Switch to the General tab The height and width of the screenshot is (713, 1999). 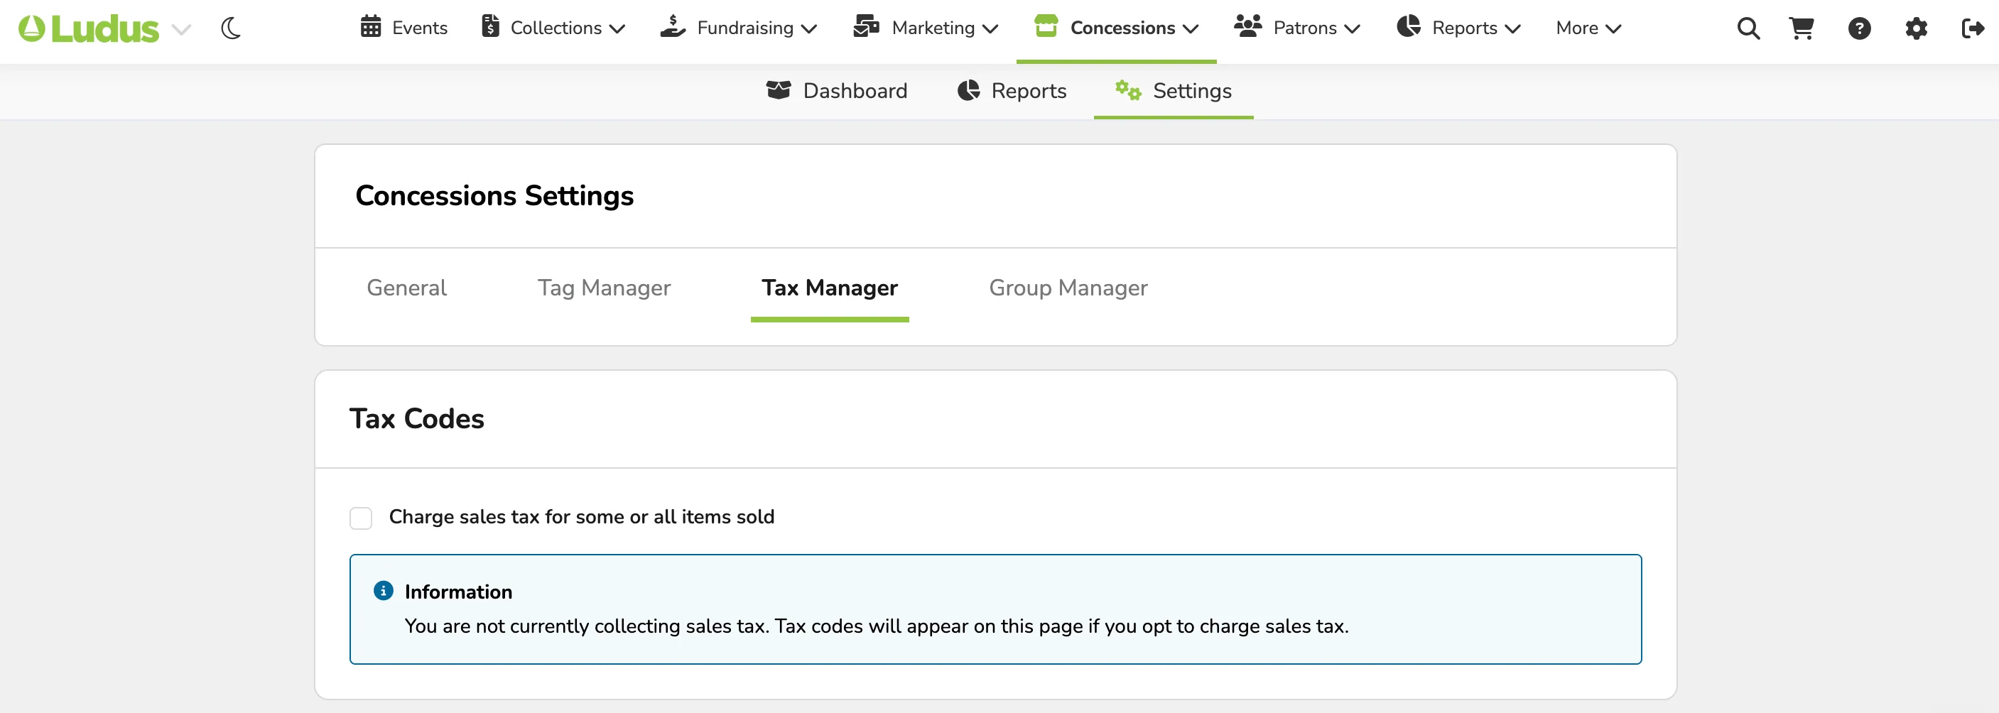coord(406,288)
